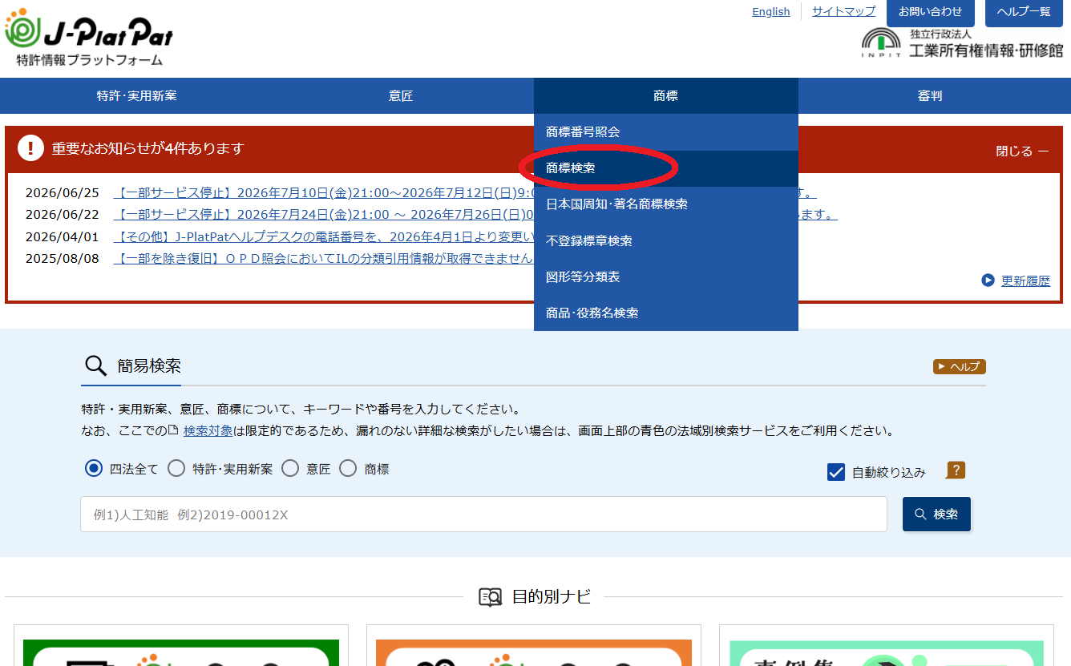Image resolution: width=1071 pixels, height=666 pixels.
Task: Click the red important notice exclamation icon
Action: (30, 148)
